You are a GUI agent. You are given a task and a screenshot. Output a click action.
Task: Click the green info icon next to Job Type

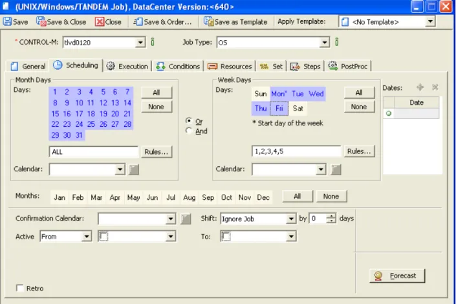337,42
